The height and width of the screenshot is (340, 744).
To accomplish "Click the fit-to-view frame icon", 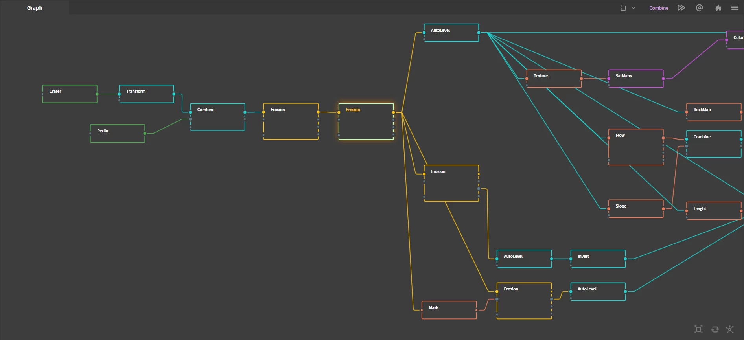I will [698, 329].
